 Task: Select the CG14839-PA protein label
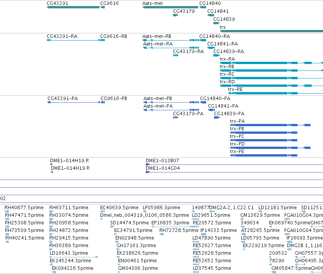[229, 114]
